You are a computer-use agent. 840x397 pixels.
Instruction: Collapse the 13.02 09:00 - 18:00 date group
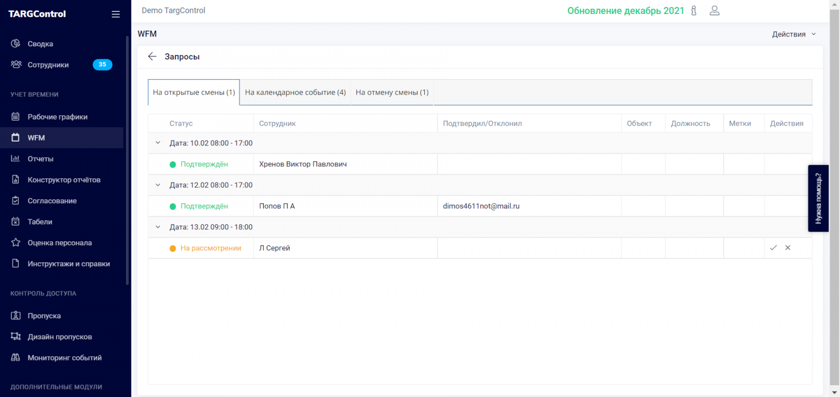[158, 227]
